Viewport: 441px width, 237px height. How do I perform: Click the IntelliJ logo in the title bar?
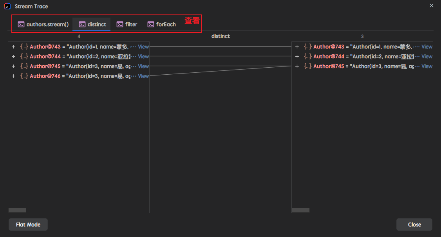[6, 6]
